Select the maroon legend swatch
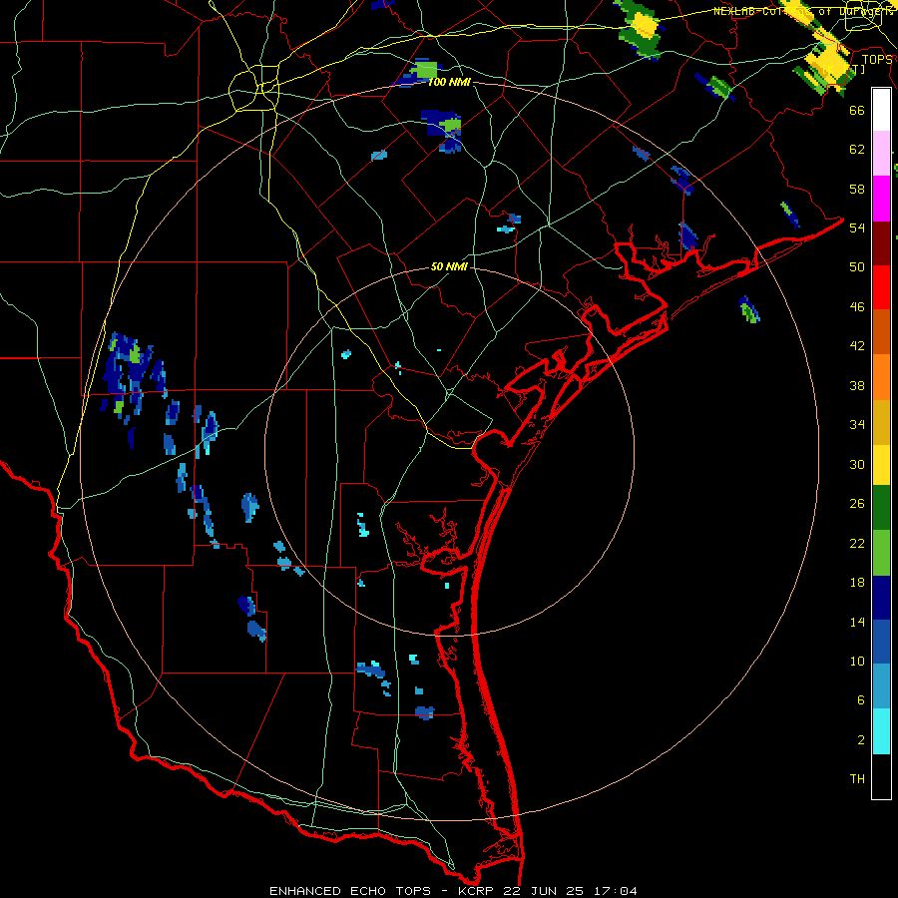898x898 pixels. tap(881, 242)
